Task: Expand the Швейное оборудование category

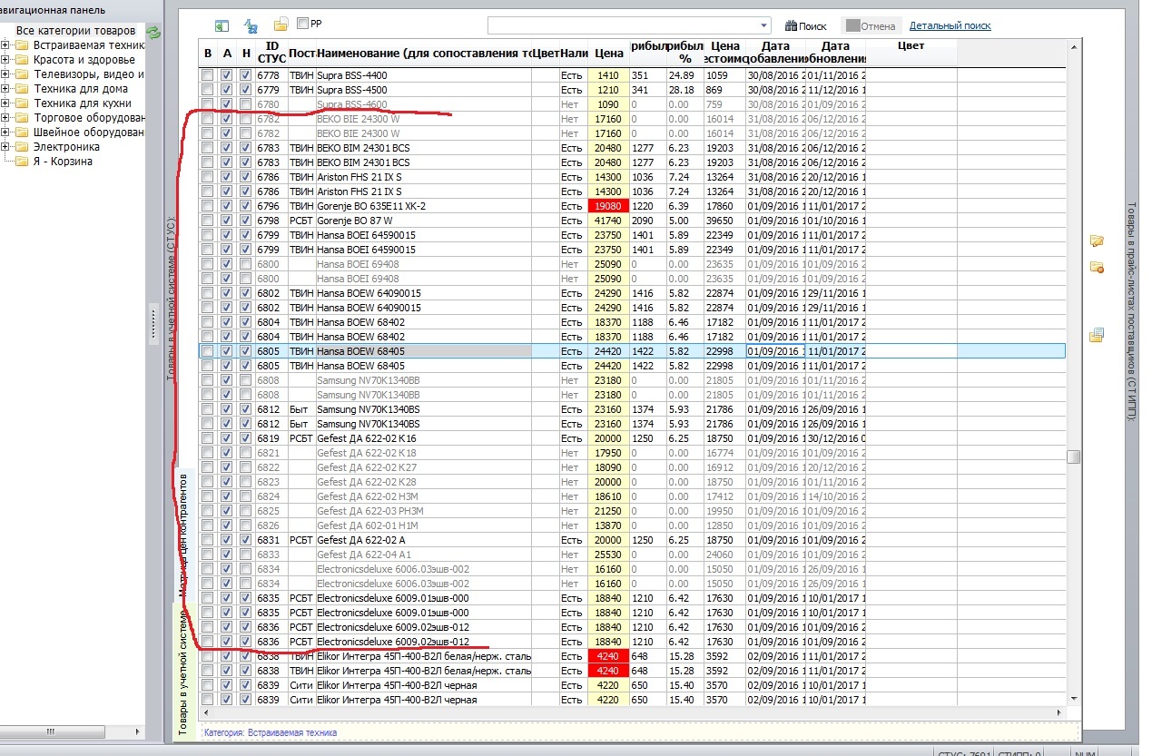Action: [x=6, y=133]
